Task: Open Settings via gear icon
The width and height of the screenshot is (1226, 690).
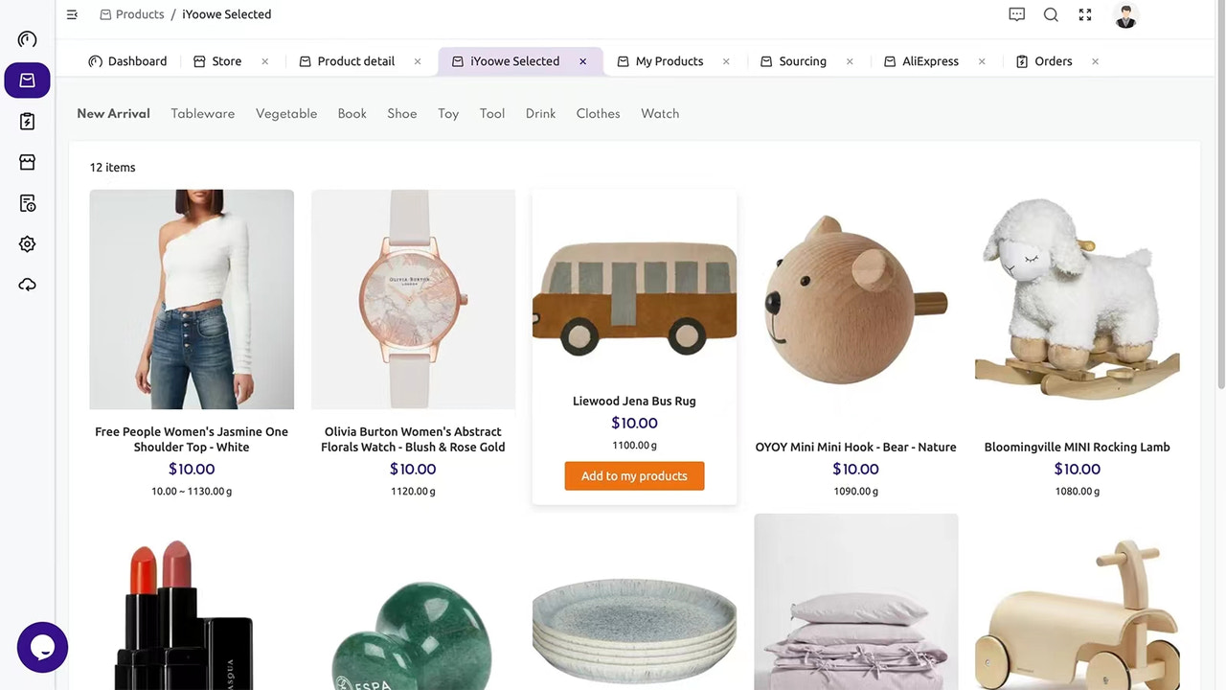Action: [x=27, y=243]
